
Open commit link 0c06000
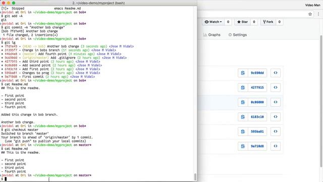[x=257, y=102]
